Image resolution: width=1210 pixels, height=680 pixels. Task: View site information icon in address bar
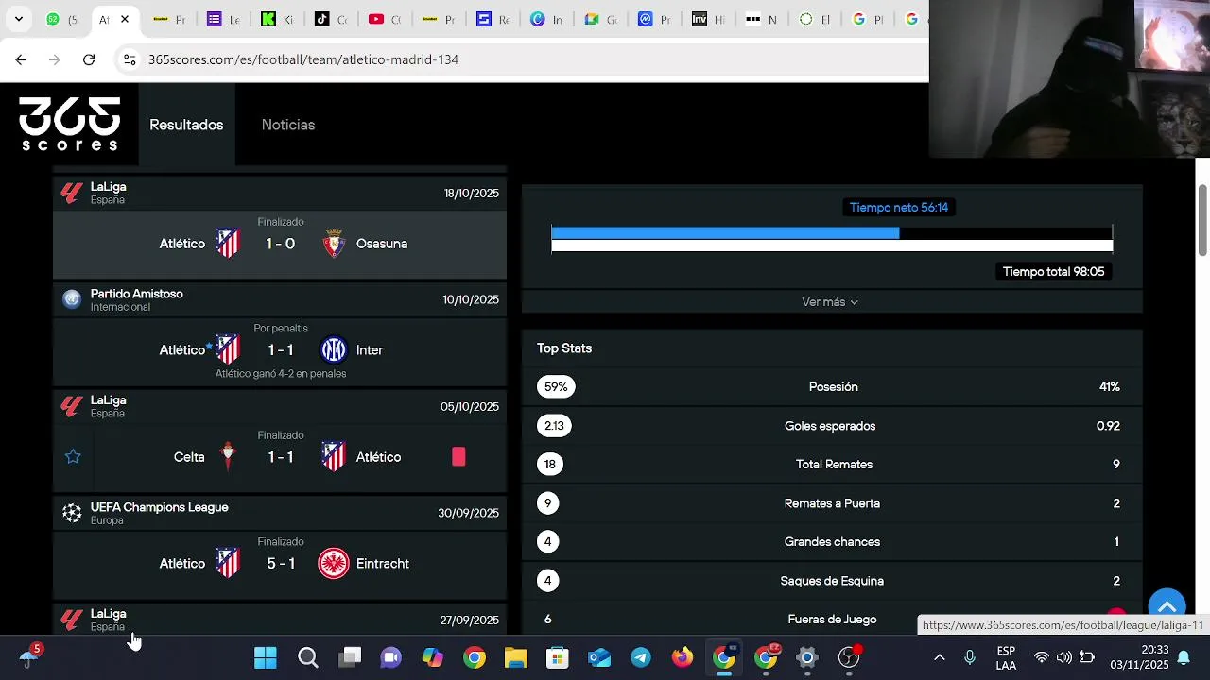(130, 59)
